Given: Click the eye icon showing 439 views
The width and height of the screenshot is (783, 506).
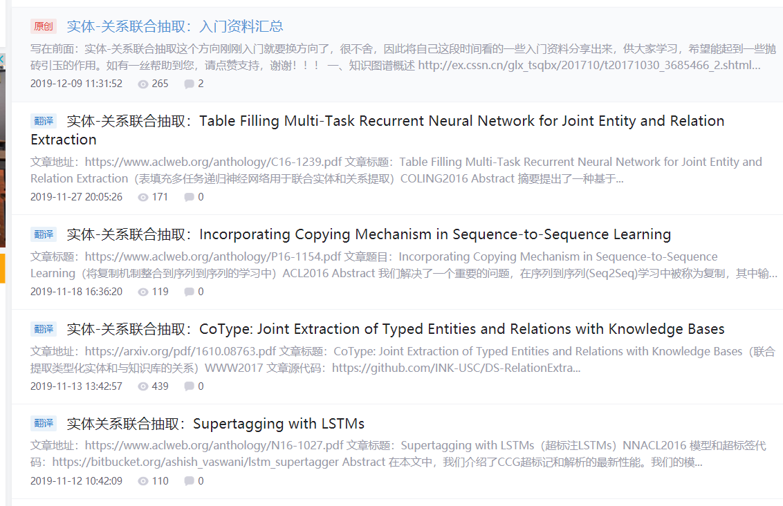Looking at the screenshot, I should 145,386.
